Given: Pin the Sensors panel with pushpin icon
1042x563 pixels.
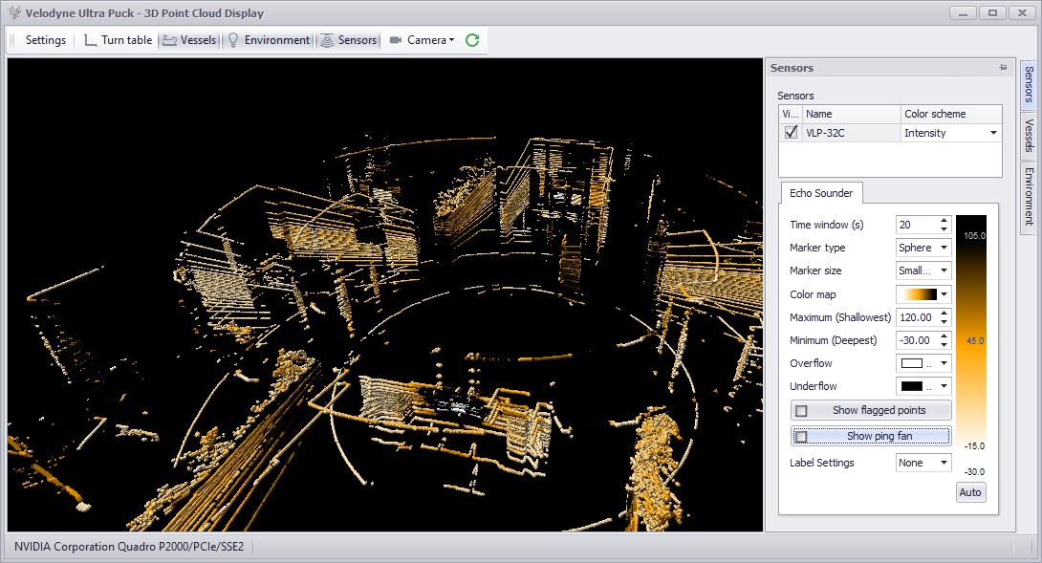Looking at the screenshot, I should (x=1003, y=69).
